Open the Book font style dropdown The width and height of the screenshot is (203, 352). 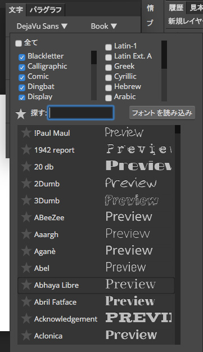click(103, 26)
